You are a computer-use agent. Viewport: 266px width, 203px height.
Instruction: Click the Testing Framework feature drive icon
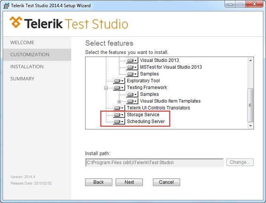coord(119,88)
